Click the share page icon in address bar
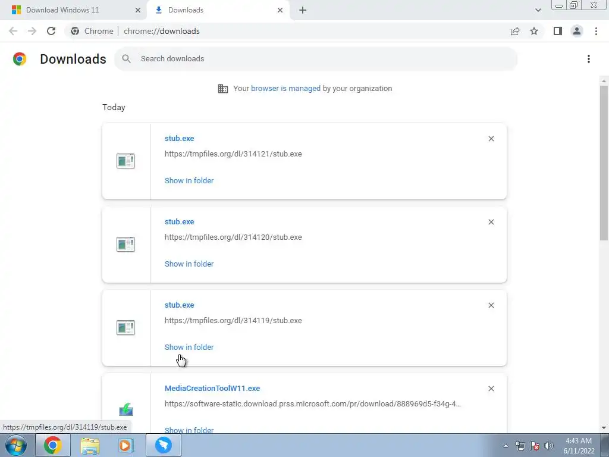The image size is (609, 457). pos(515,31)
